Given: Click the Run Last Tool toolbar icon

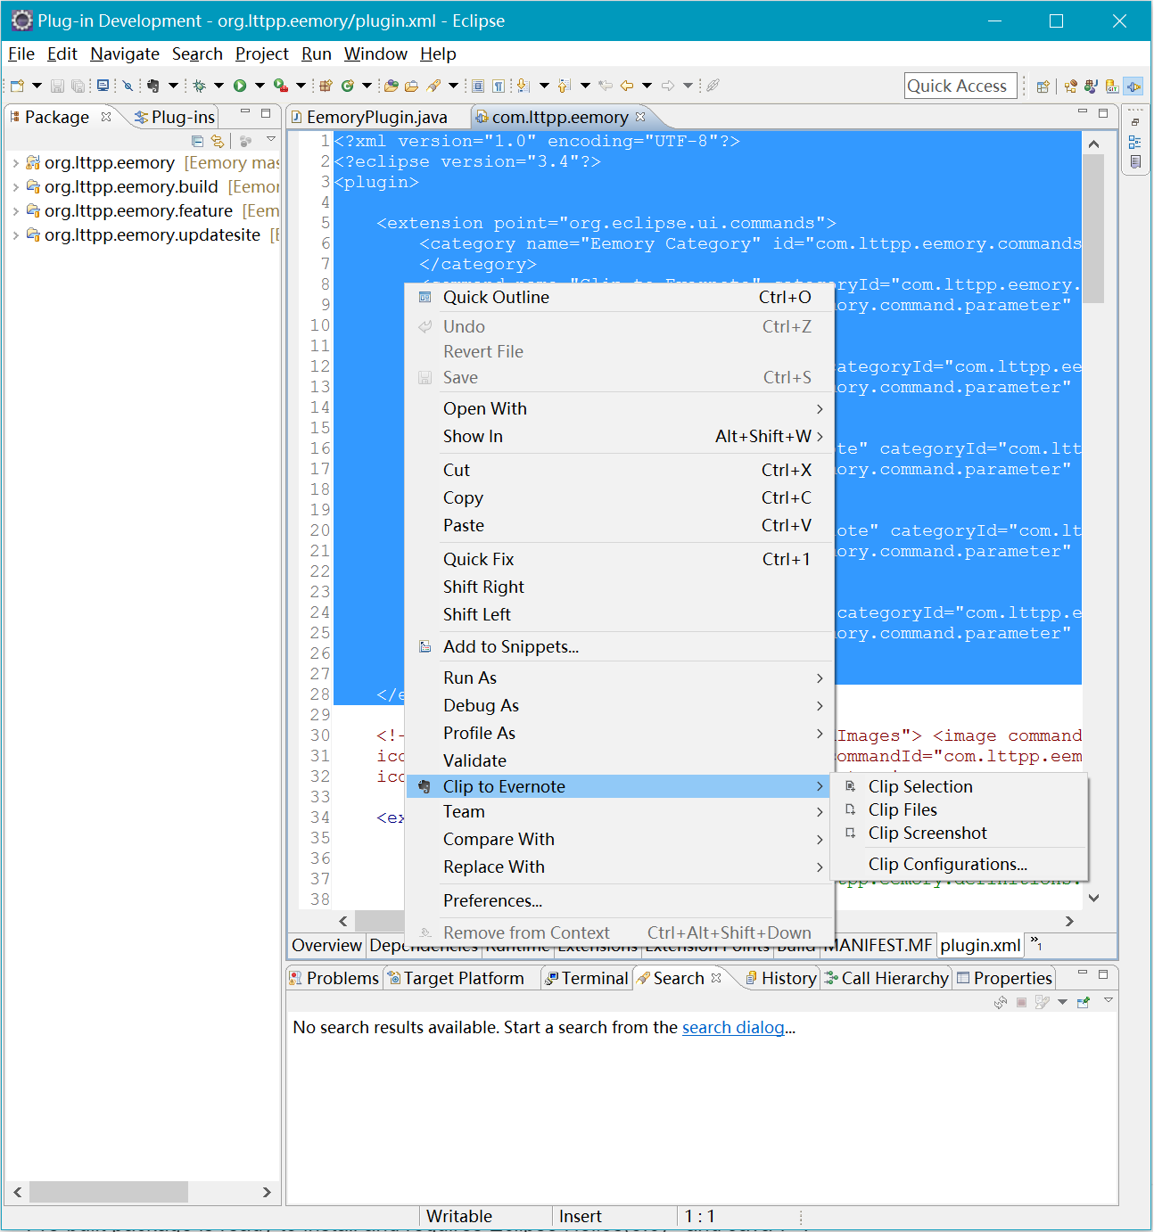Looking at the screenshot, I should [281, 86].
